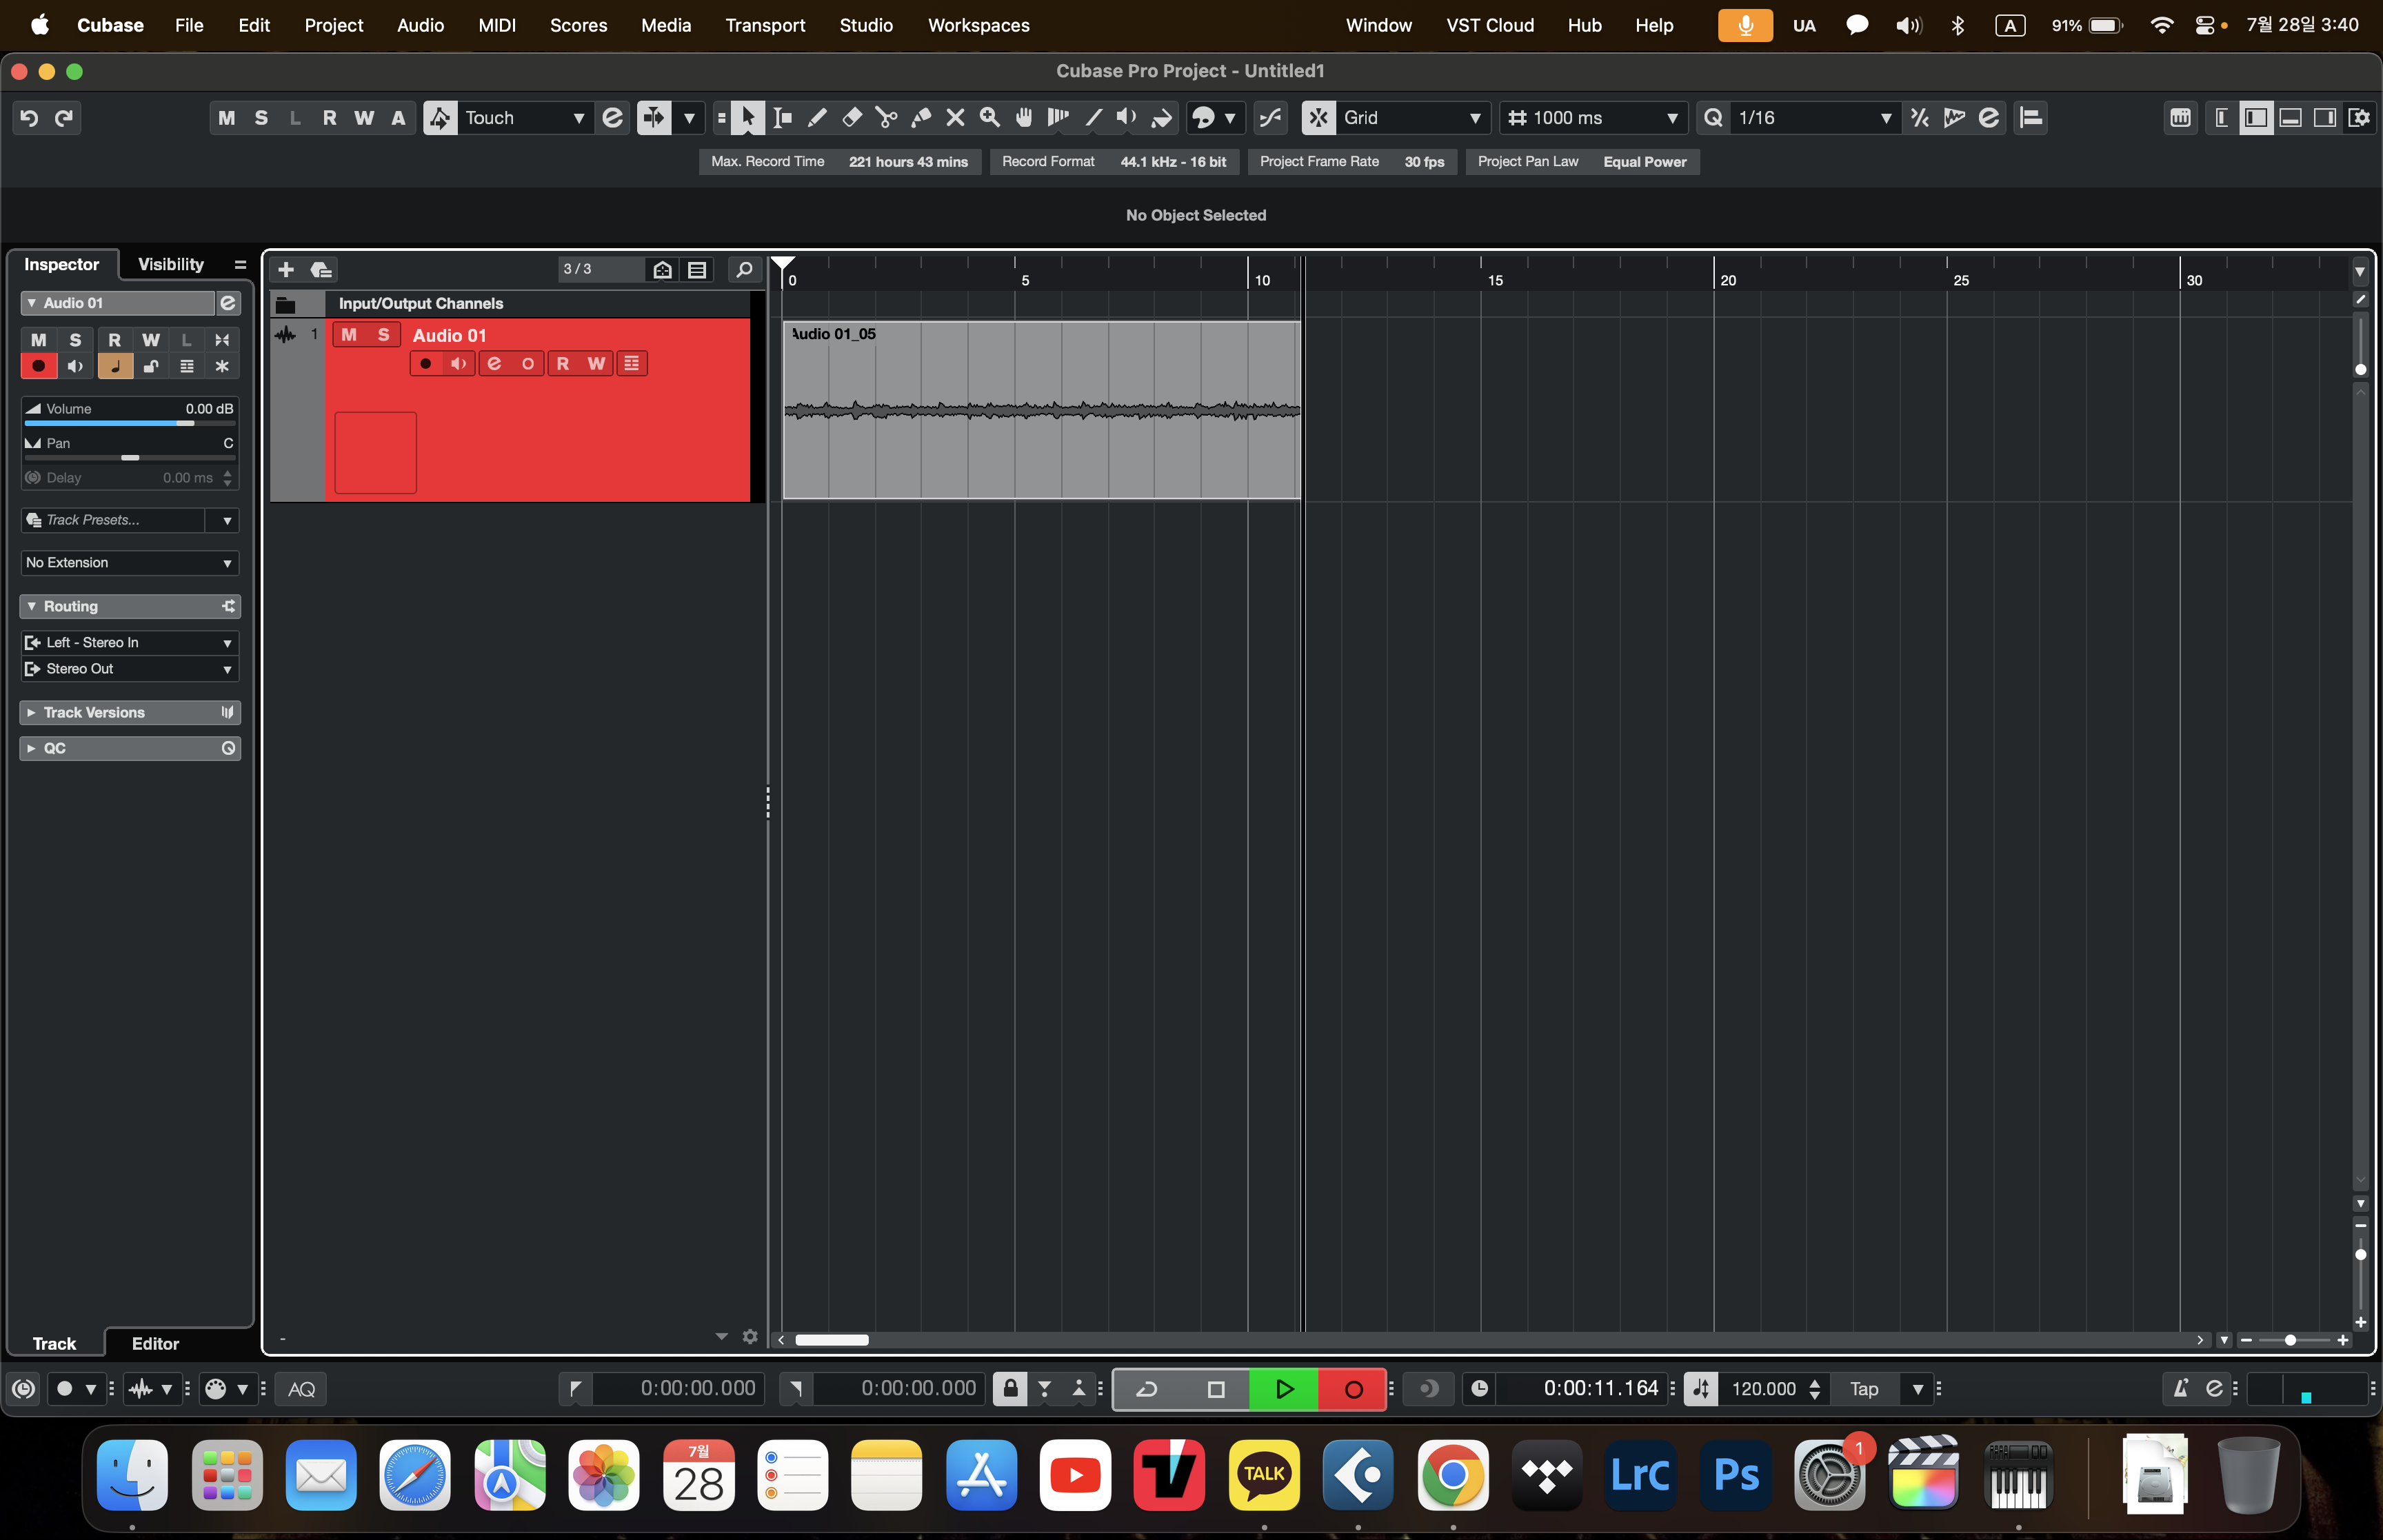Image resolution: width=2383 pixels, height=1540 pixels.
Task: Select the Range Selection tool
Action: (x=783, y=118)
